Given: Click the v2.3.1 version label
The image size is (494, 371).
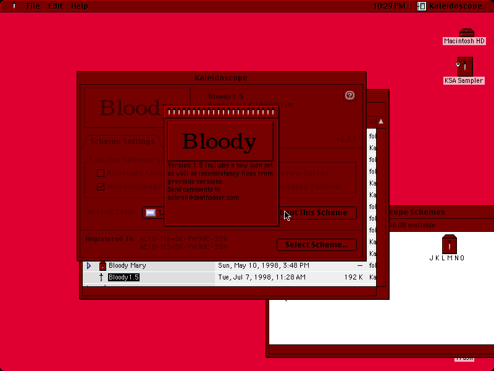Looking at the screenshot, I should pyautogui.click(x=346, y=139).
